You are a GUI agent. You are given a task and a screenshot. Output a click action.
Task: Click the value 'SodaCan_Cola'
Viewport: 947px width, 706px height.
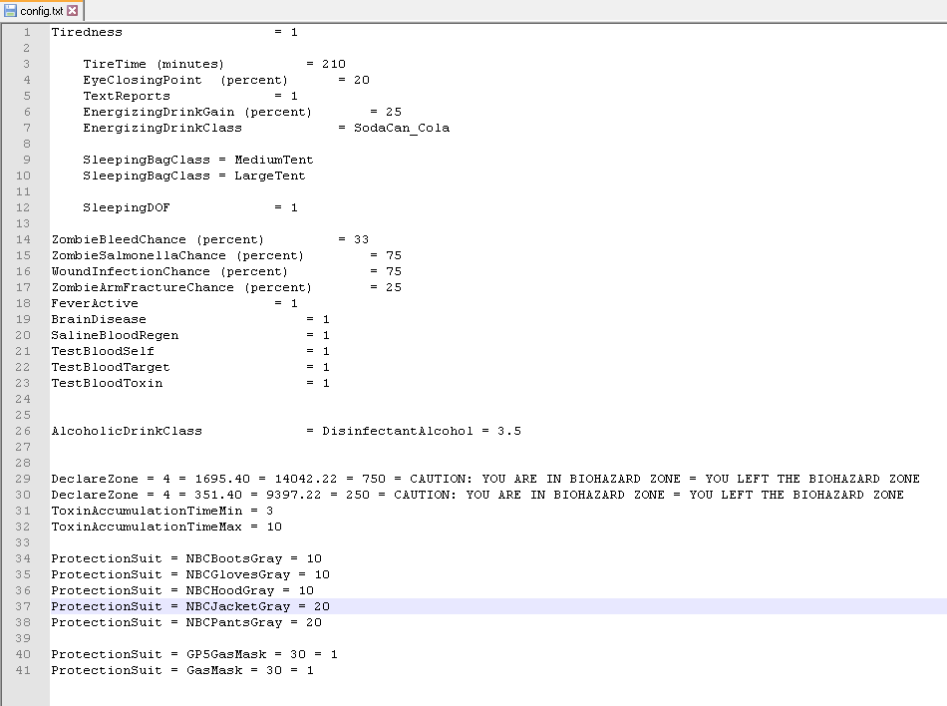pyautogui.click(x=402, y=128)
